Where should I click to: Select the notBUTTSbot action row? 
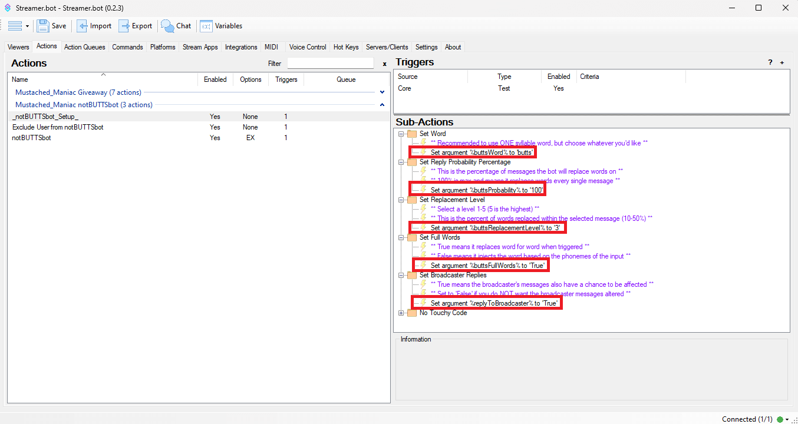(199, 138)
